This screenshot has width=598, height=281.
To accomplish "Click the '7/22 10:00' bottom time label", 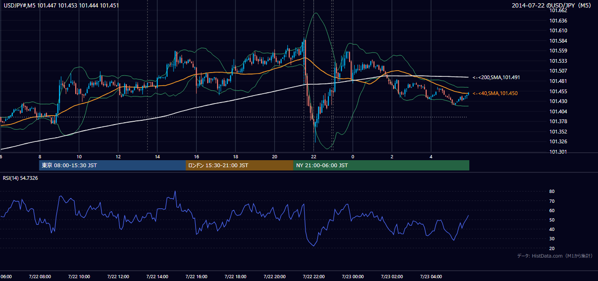I will click(79, 276).
